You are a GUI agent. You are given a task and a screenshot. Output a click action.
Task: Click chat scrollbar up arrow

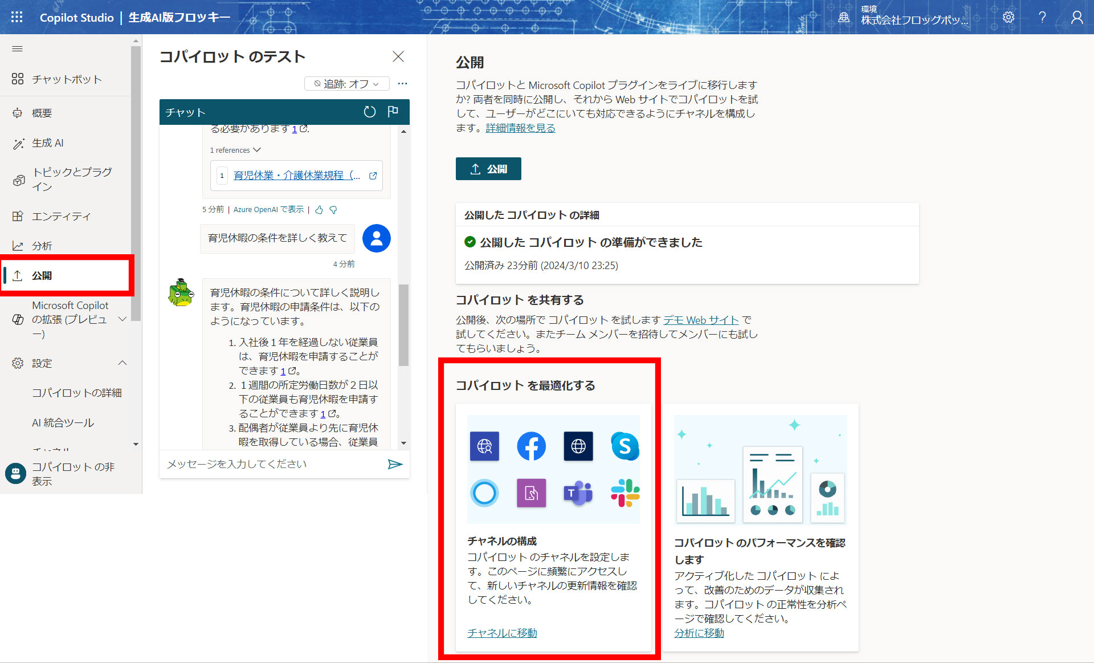[403, 131]
